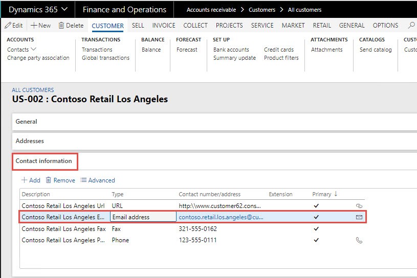Switch to the RETAIL ribbon tab
The image size is (417, 278).
click(322, 26)
